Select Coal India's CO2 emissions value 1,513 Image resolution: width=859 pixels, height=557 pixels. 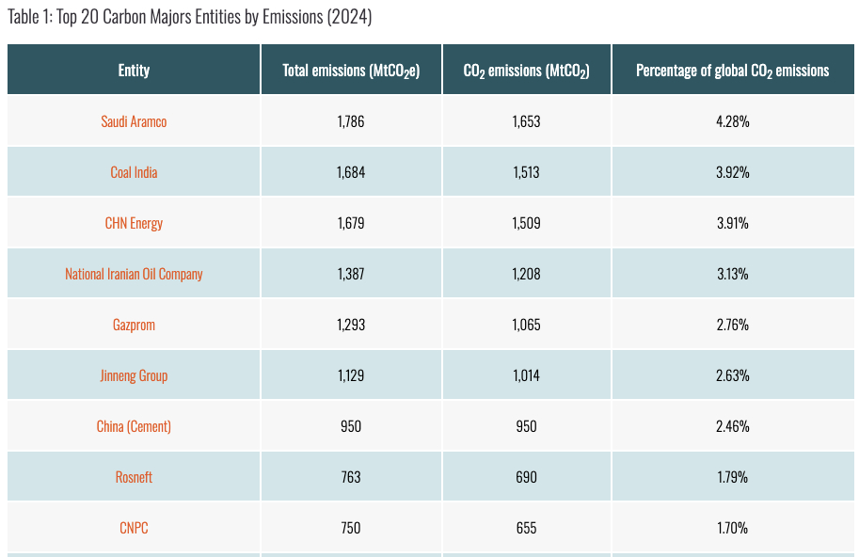(x=526, y=172)
